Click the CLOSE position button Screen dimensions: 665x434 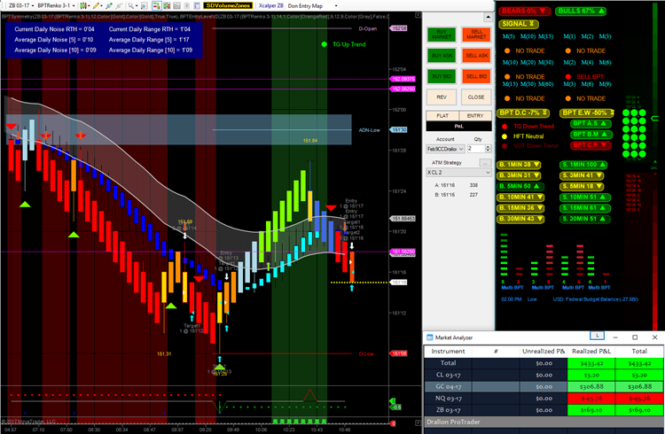coord(476,97)
